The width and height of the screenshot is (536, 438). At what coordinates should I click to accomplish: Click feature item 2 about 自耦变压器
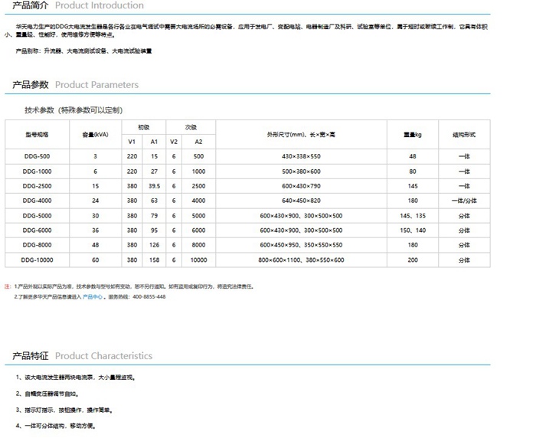click(x=47, y=394)
